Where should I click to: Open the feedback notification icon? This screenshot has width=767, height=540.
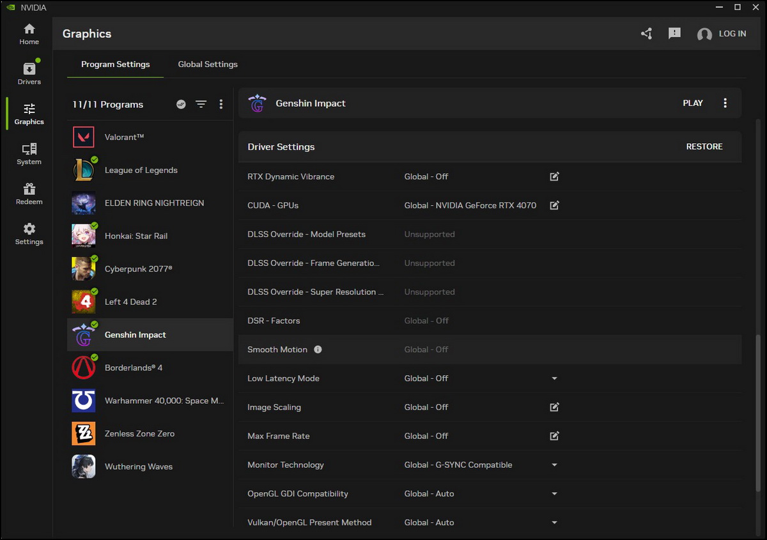[674, 33]
